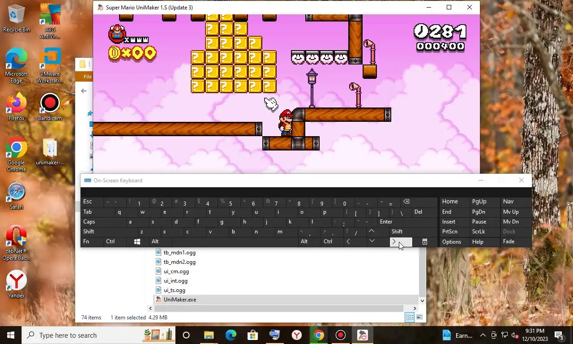
Task: Click the Nav key on On-Screen Keyboard
Action: pyautogui.click(x=516, y=202)
